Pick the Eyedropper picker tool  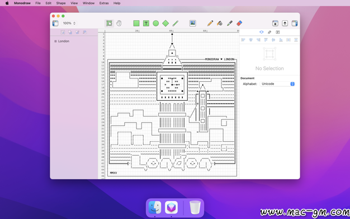[229, 24]
